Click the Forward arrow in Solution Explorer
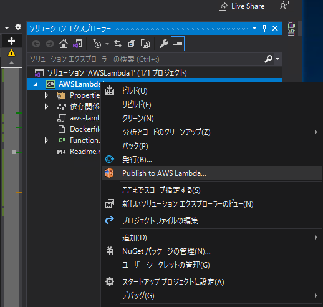This screenshot has width=323, height=307. coord(50,44)
